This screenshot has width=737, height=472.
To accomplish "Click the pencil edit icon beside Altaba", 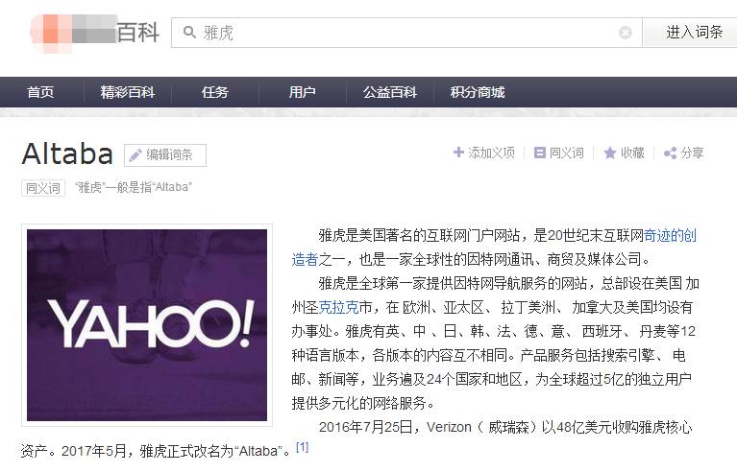I will pyautogui.click(x=135, y=154).
